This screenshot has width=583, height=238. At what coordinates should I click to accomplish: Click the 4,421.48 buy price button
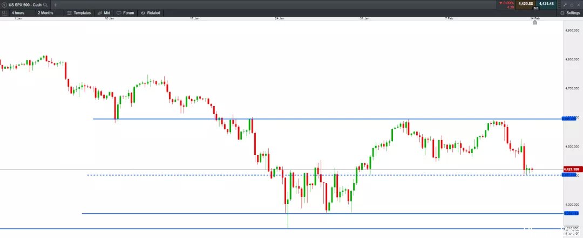coord(546,4)
